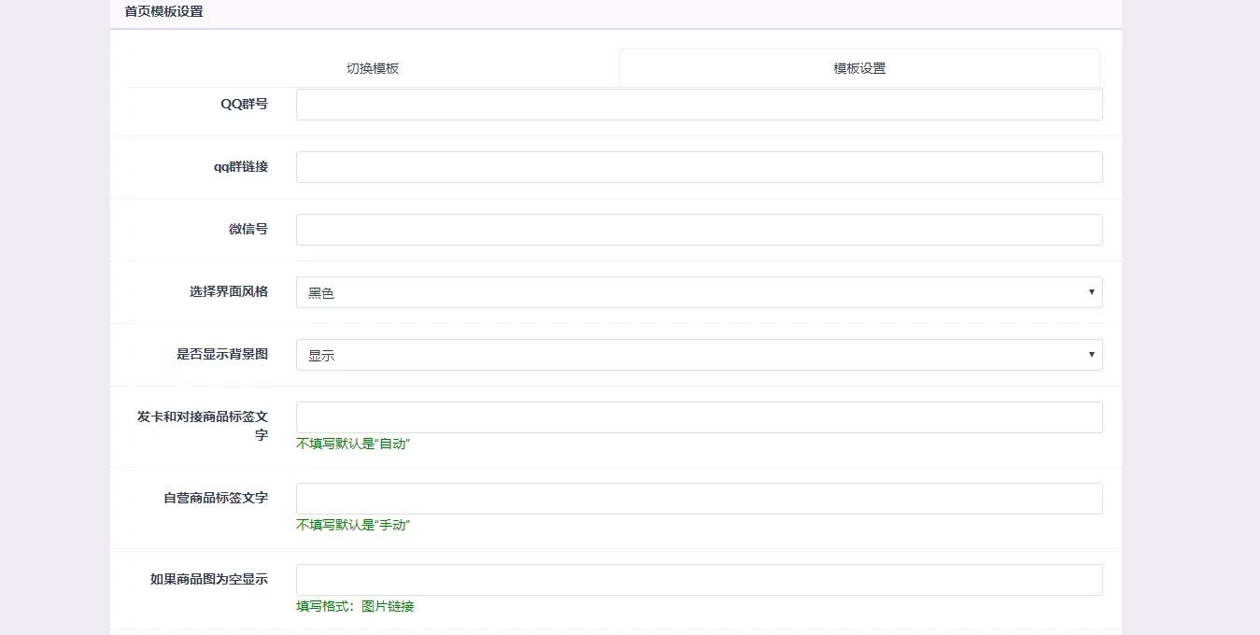
Task: Click the qq群链接 input field
Action: tap(699, 166)
